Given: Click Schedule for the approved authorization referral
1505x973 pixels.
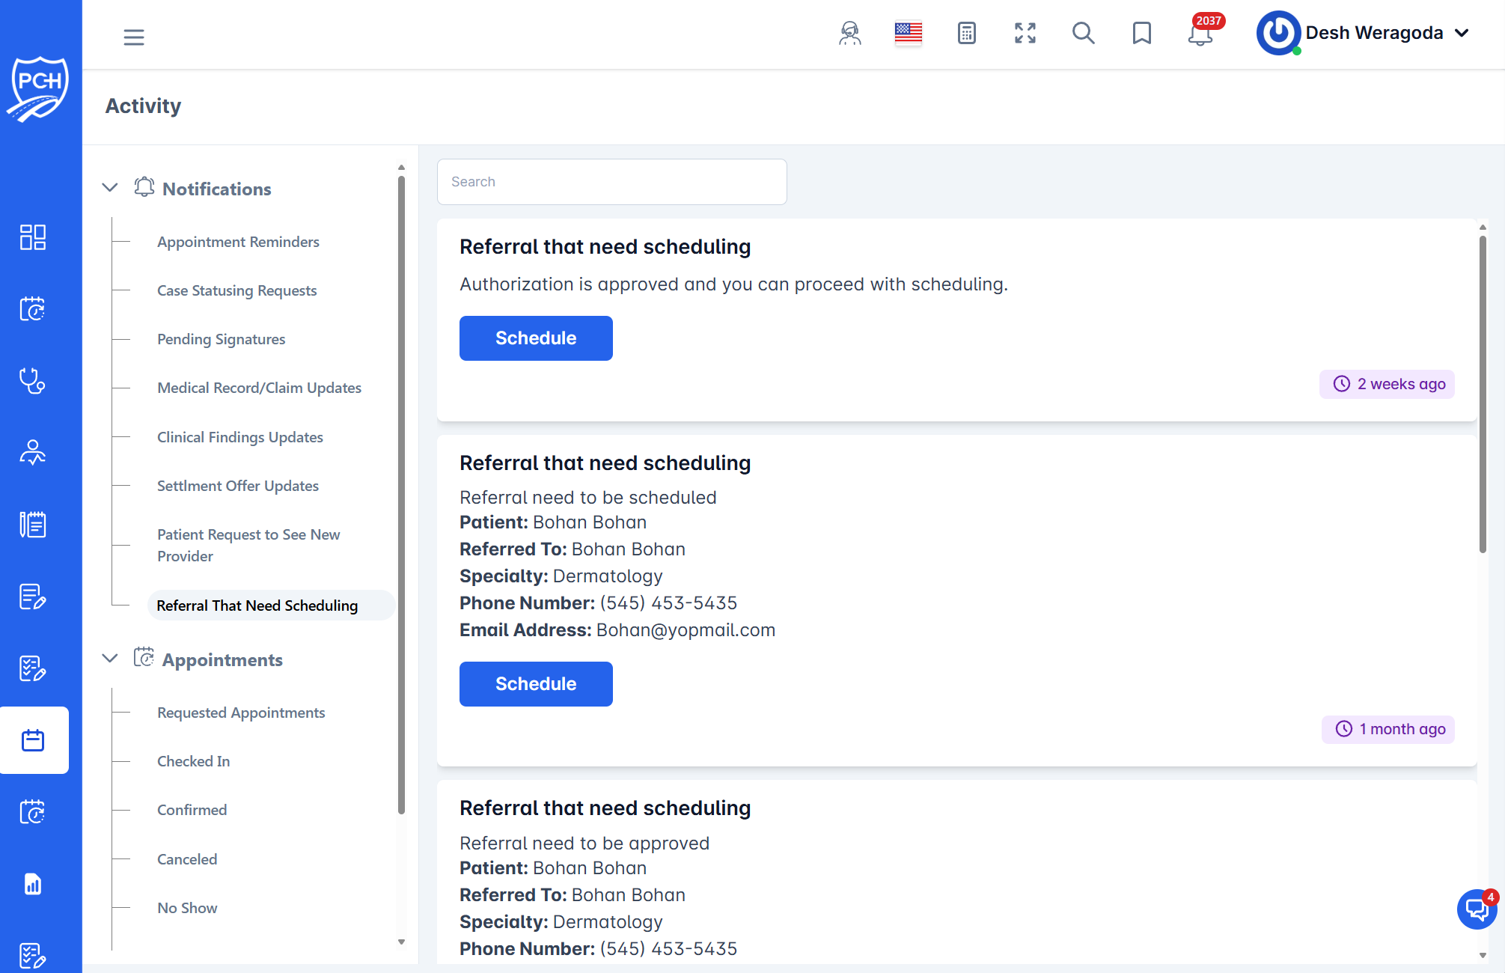Looking at the screenshot, I should 535,338.
